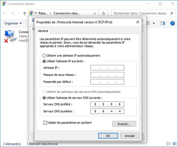Select 'Utiliser l'adresse de serveur DNS suivante'
Viewport: 178px width, 147px height.
pos(44,98)
